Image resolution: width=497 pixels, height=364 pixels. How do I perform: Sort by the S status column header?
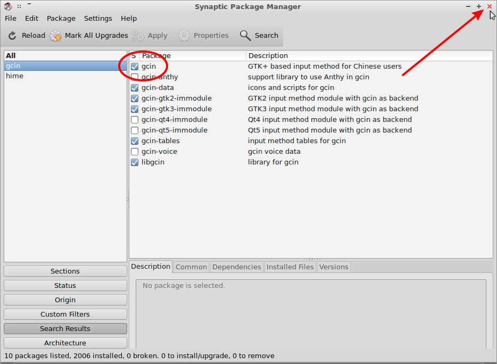[134, 55]
